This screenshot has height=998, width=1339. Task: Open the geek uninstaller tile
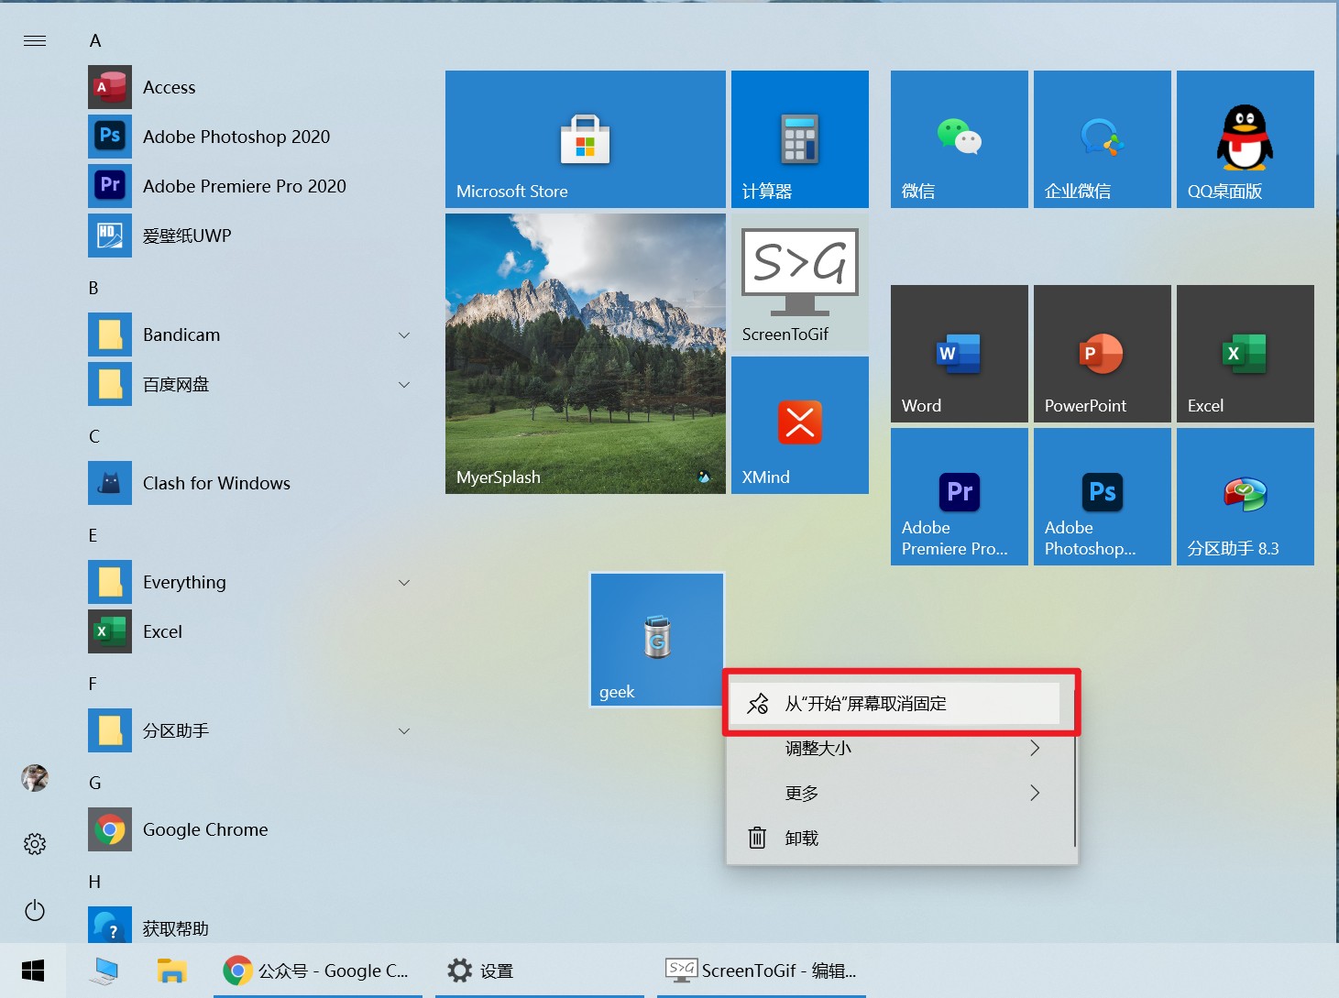tap(657, 640)
